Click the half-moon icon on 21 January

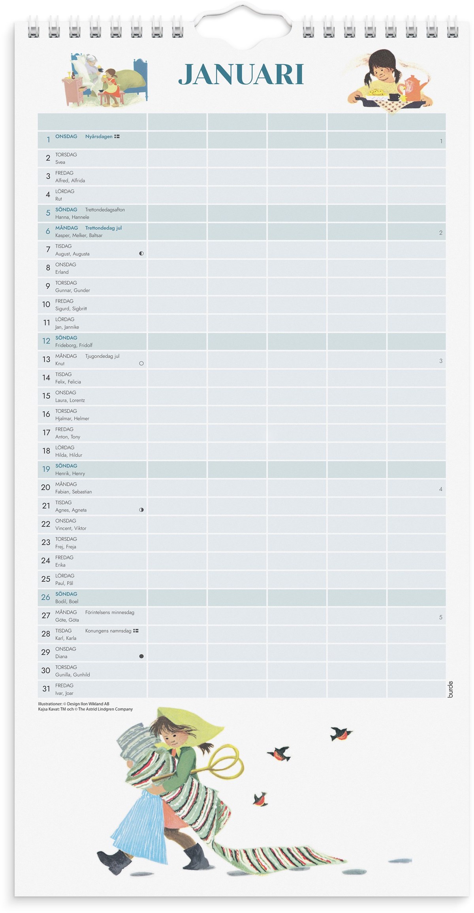[x=141, y=510]
